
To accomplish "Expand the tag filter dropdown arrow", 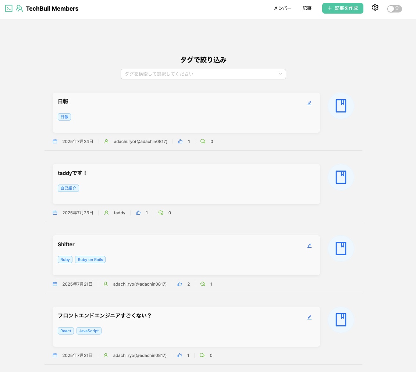I will coord(280,74).
